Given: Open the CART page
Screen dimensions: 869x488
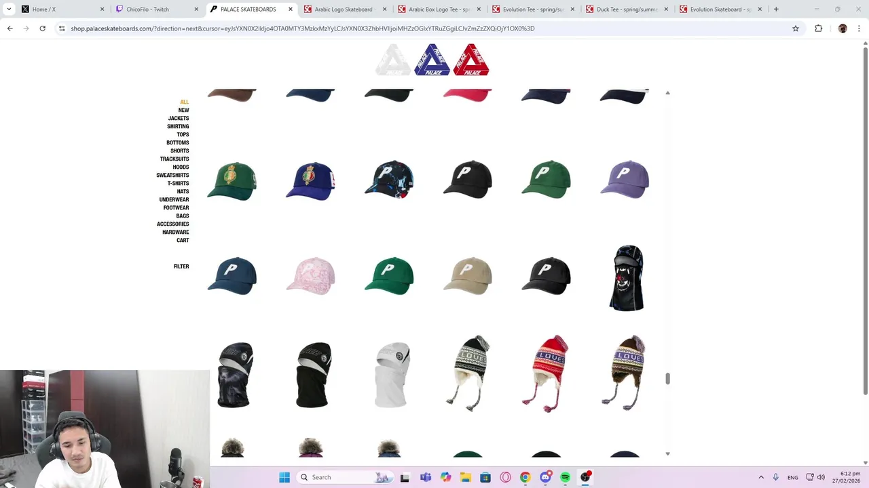Looking at the screenshot, I should [x=183, y=241].
